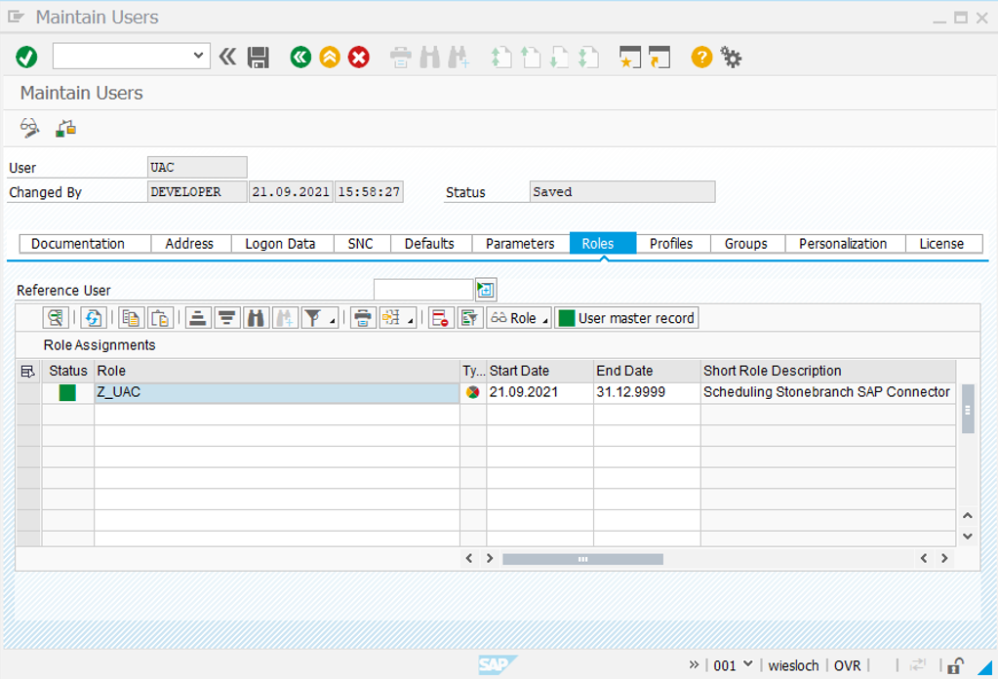Click the Customize Local Layout gear icon
The image size is (998, 679).
click(x=731, y=58)
